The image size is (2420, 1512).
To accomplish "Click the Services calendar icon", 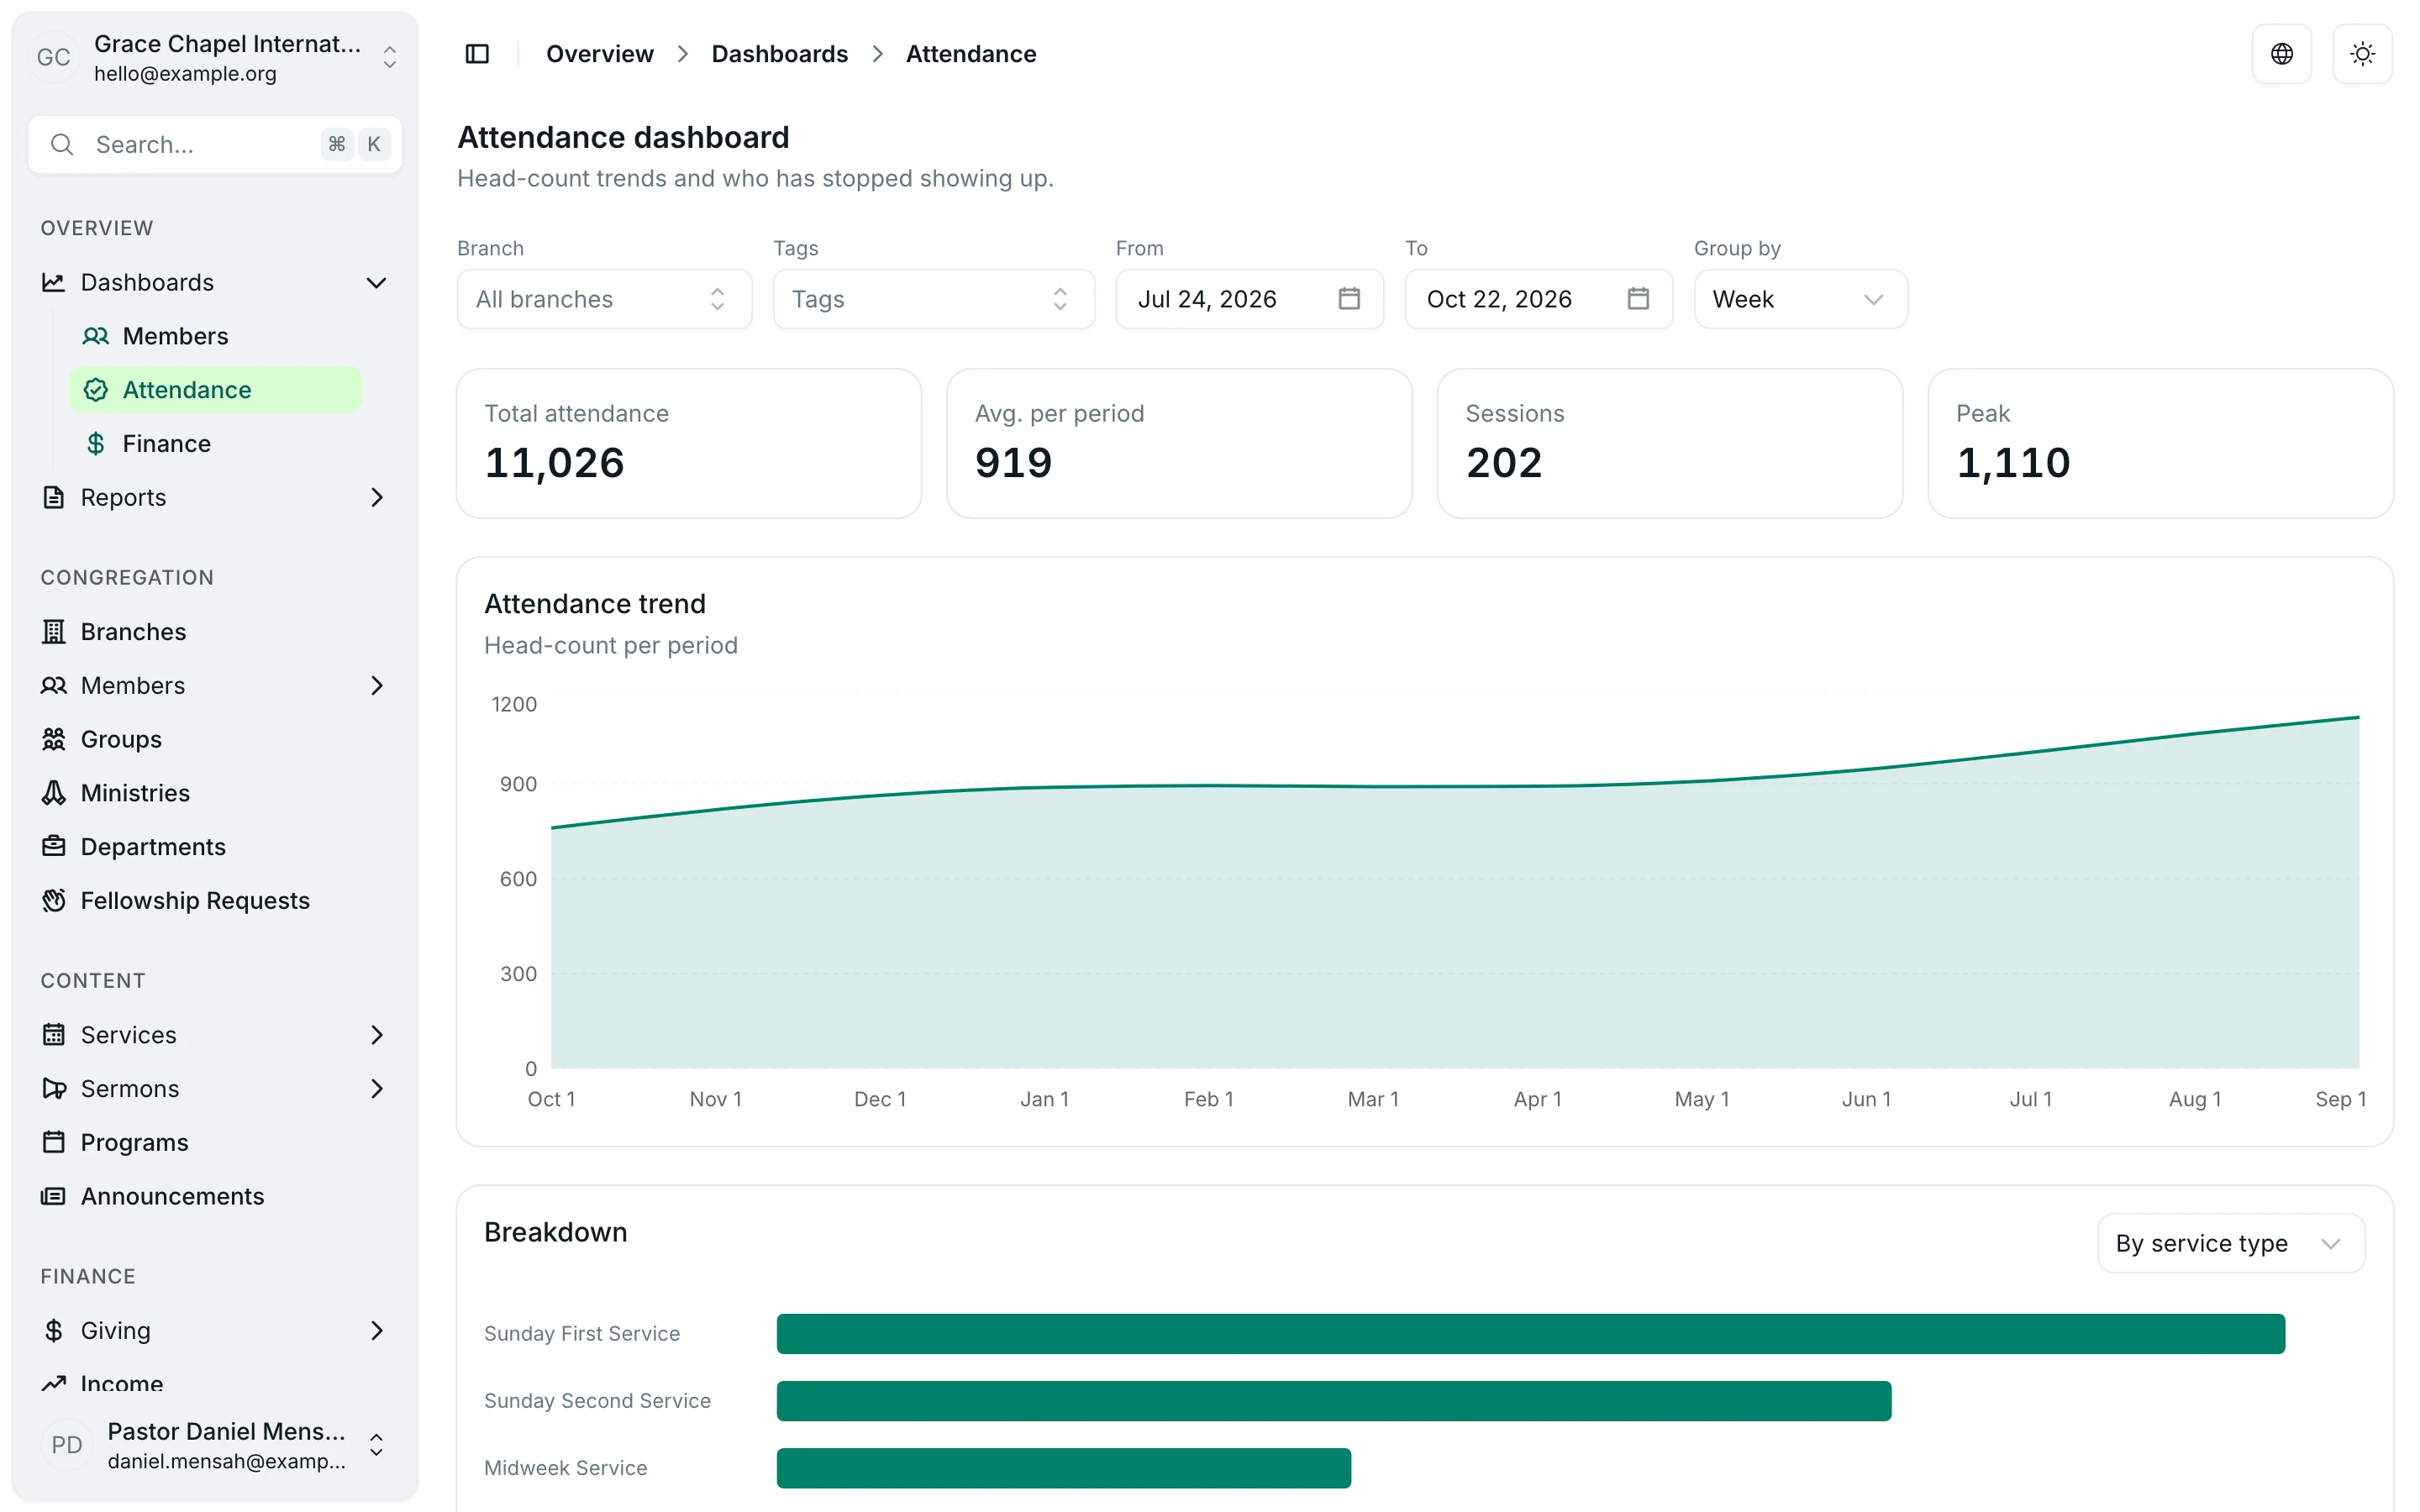I will (54, 1035).
